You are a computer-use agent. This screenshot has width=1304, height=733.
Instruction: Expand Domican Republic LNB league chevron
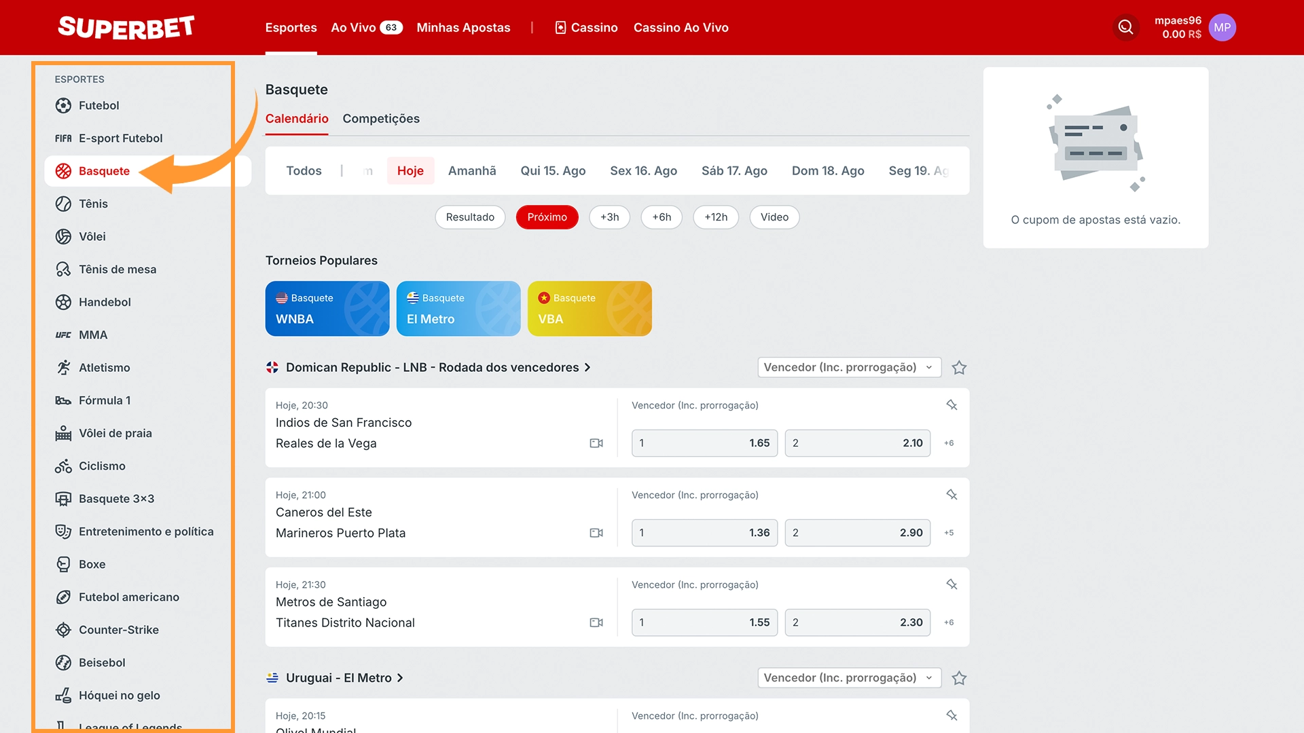pos(587,367)
